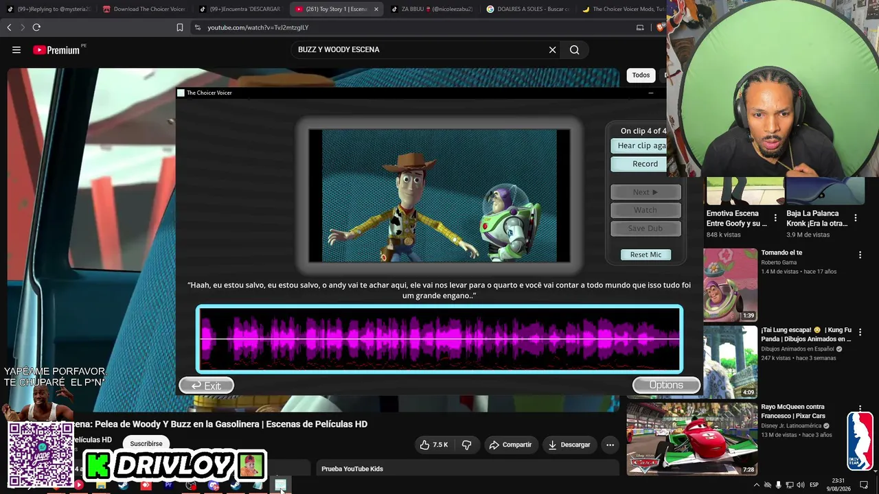Viewport: 879px width, 494px height.
Task: Open options menu for 'Emotiva Escena Entre Goofy' video
Action: pos(775,218)
